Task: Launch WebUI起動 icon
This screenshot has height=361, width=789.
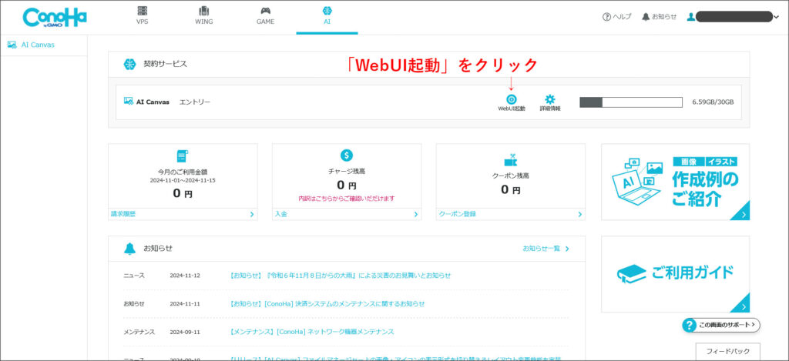Action: pyautogui.click(x=512, y=102)
